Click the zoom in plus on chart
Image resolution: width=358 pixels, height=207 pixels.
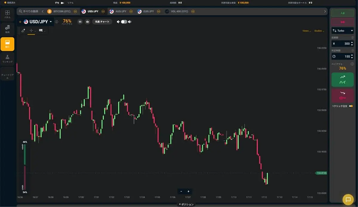tap(188, 191)
